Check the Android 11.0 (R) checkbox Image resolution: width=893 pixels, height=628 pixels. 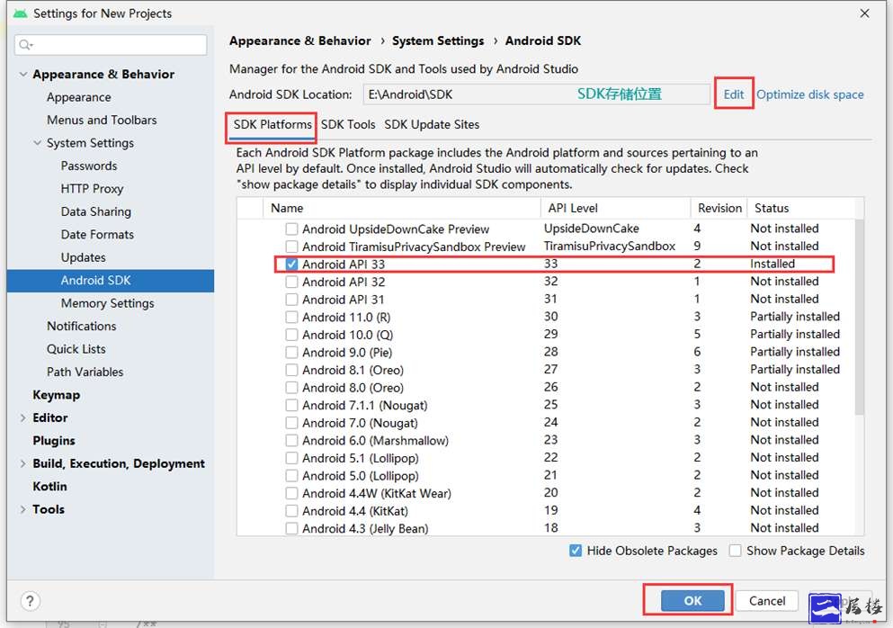coord(291,318)
